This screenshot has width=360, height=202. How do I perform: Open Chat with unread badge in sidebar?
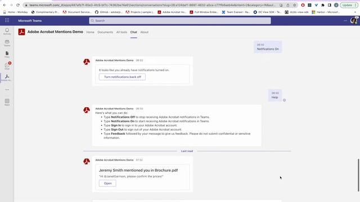point(7,66)
